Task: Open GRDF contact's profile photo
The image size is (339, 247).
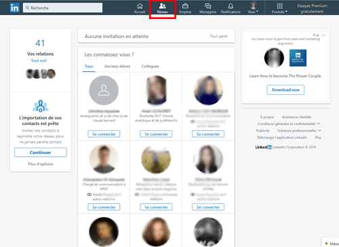Action: pyautogui.click(x=104, y=159)
